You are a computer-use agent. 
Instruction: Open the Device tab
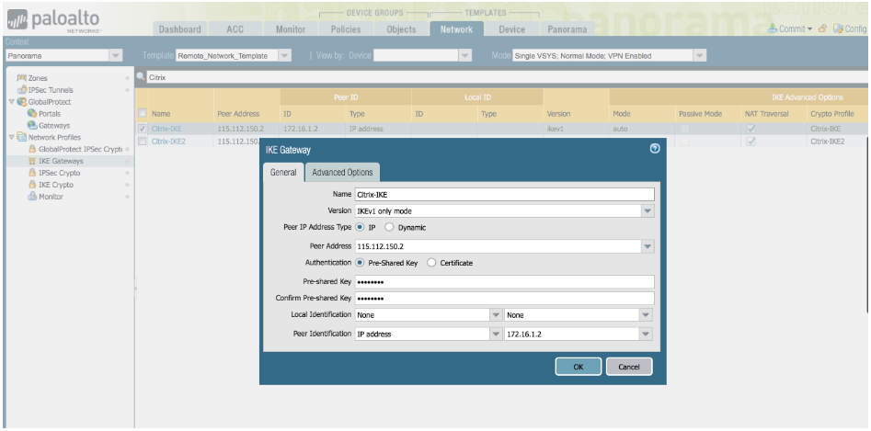(511, 29)
